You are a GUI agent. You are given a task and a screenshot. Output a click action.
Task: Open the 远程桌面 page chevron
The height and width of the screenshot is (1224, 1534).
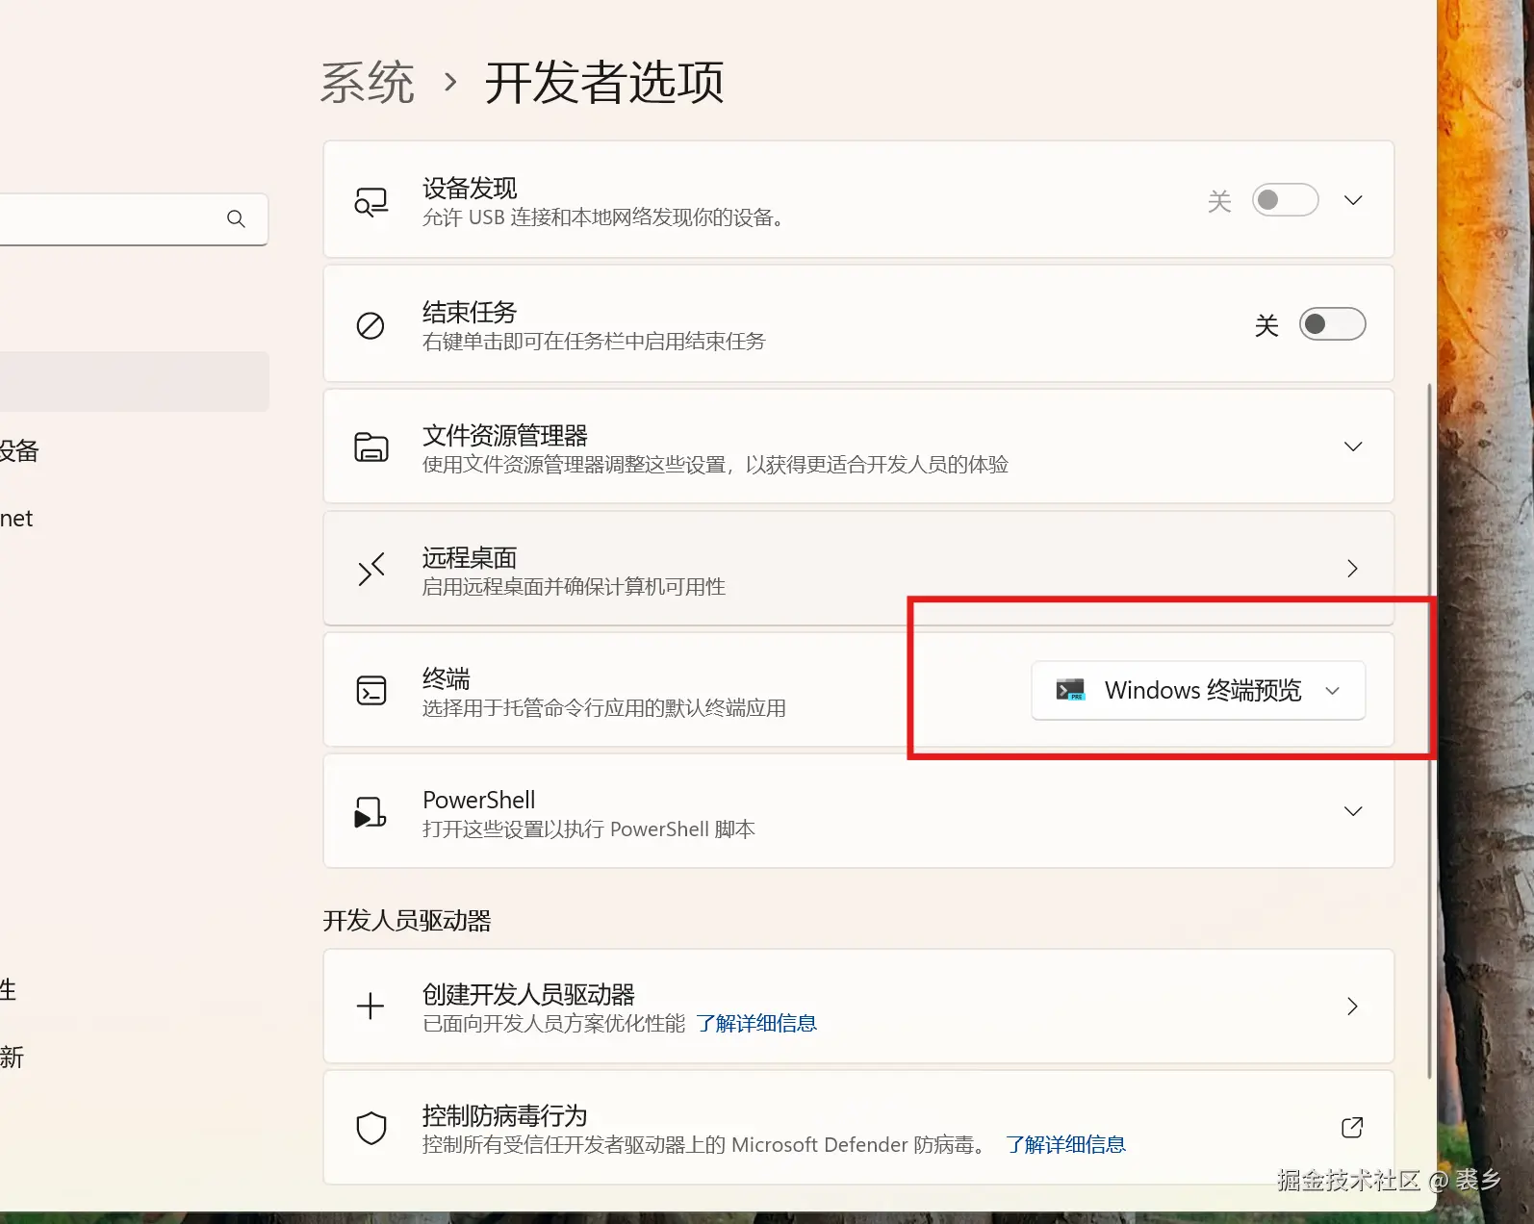pos(1352,569)
